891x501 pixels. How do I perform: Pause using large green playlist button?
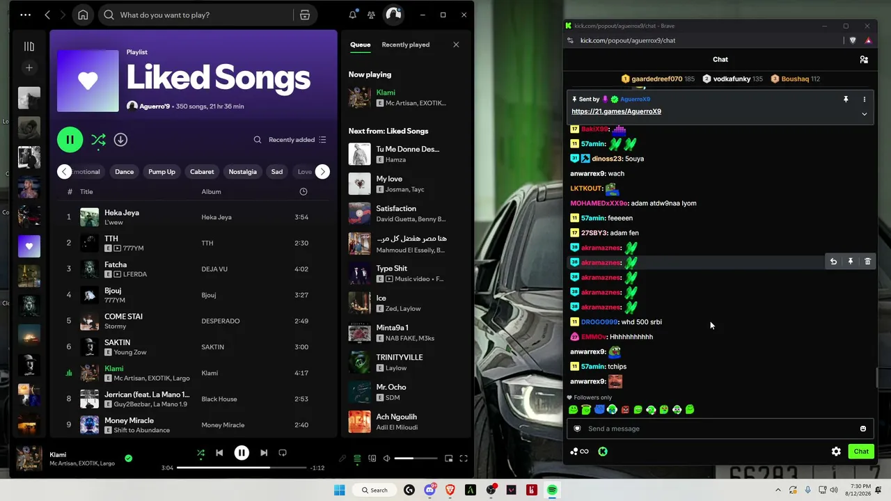click(70, 140)
